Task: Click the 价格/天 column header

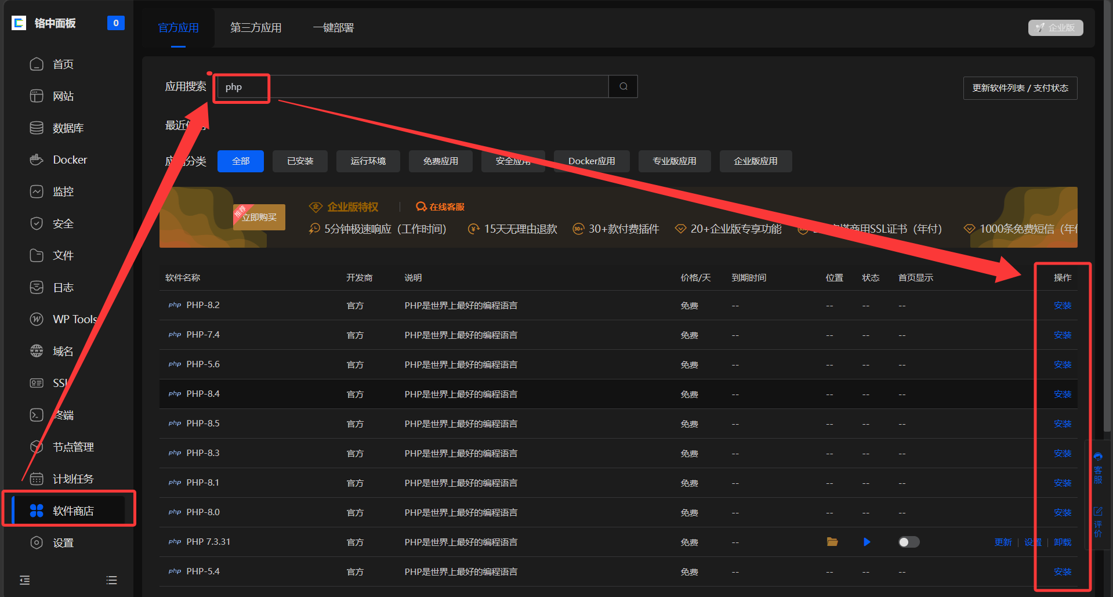Action: click(x=695, y=278)
